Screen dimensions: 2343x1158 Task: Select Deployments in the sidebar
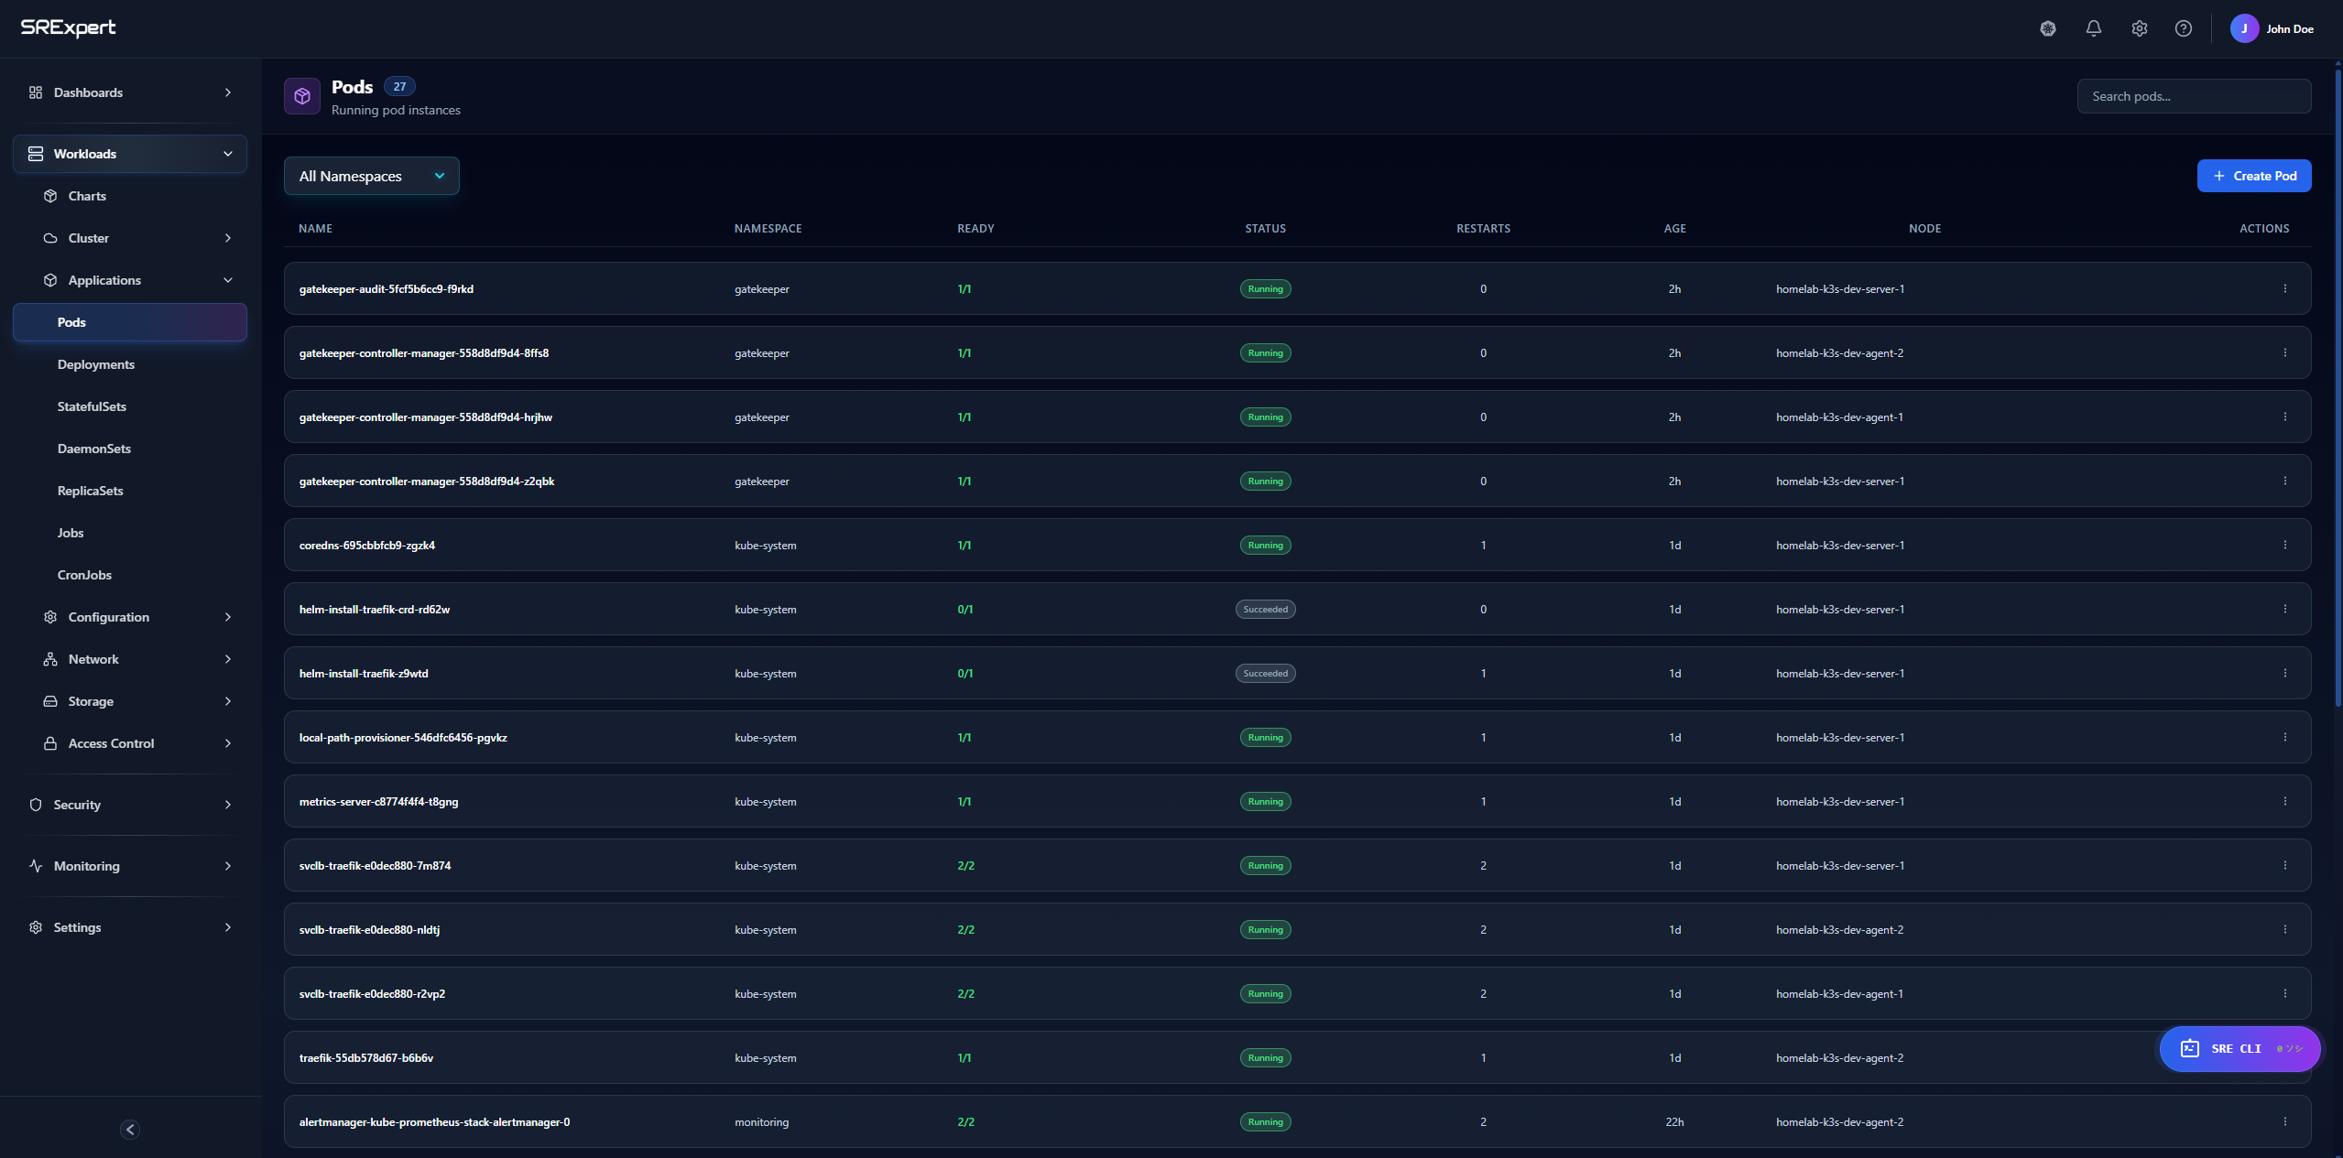pos(95,363)
